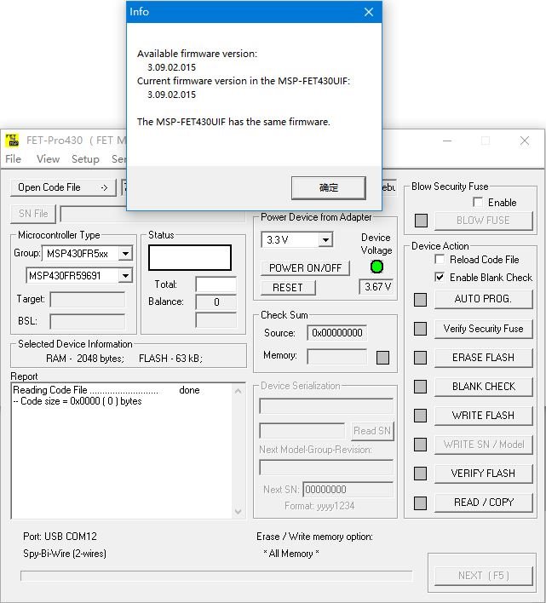Click Verify Security Fuse button
Image resolution: width=546 pixels, height=603 pixels.
tap(483, 329)
